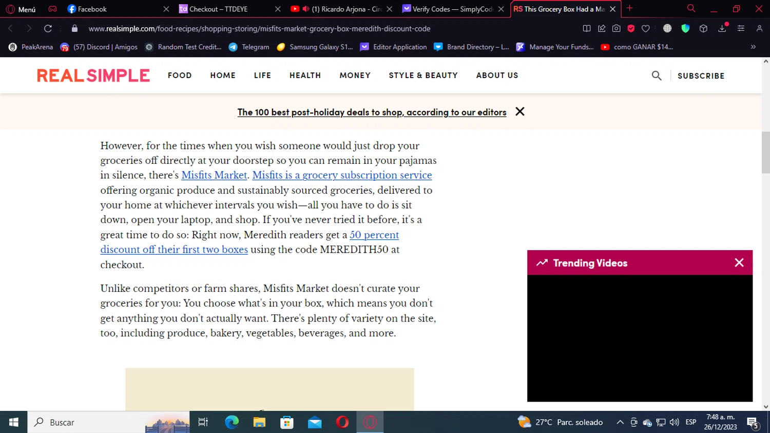Open a new tab with plus button
The width and height of the screenshot is (770, 433).
click(x=630, y=8)
